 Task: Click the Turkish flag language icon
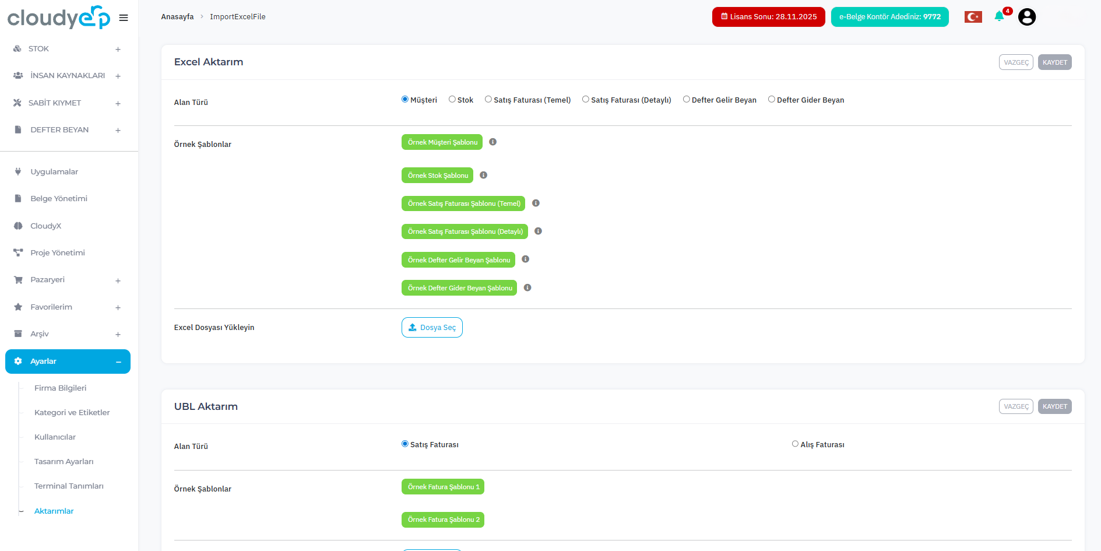pyautogui.click(x=973, y=17)
